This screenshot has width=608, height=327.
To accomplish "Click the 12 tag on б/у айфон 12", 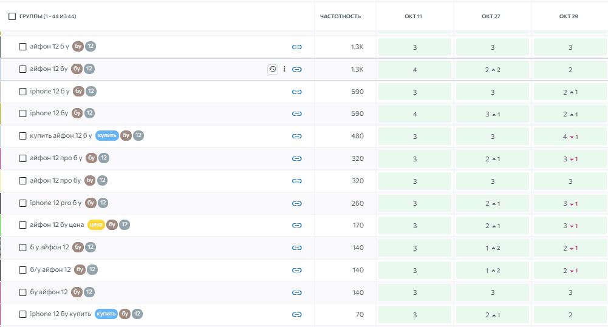I will (x=92, y=269).
